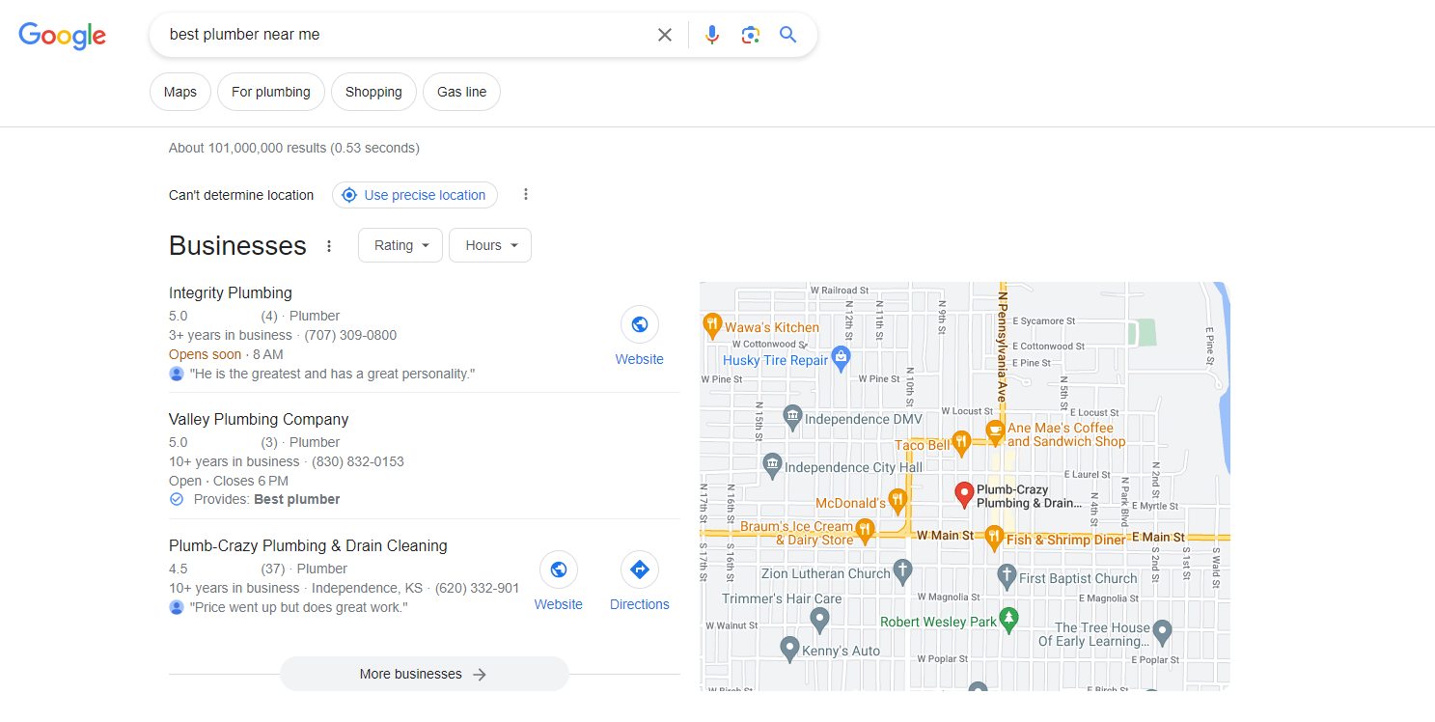Click Wawa's Kitchen restaurant map marker
This screenshot has width=1435, height=722.
click(712, 326)
